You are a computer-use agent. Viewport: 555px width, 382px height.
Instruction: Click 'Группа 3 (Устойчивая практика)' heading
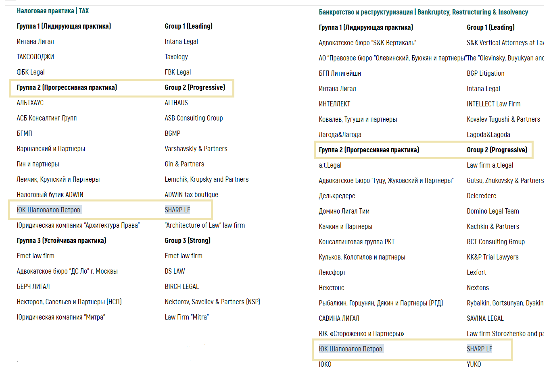(61, 241)
